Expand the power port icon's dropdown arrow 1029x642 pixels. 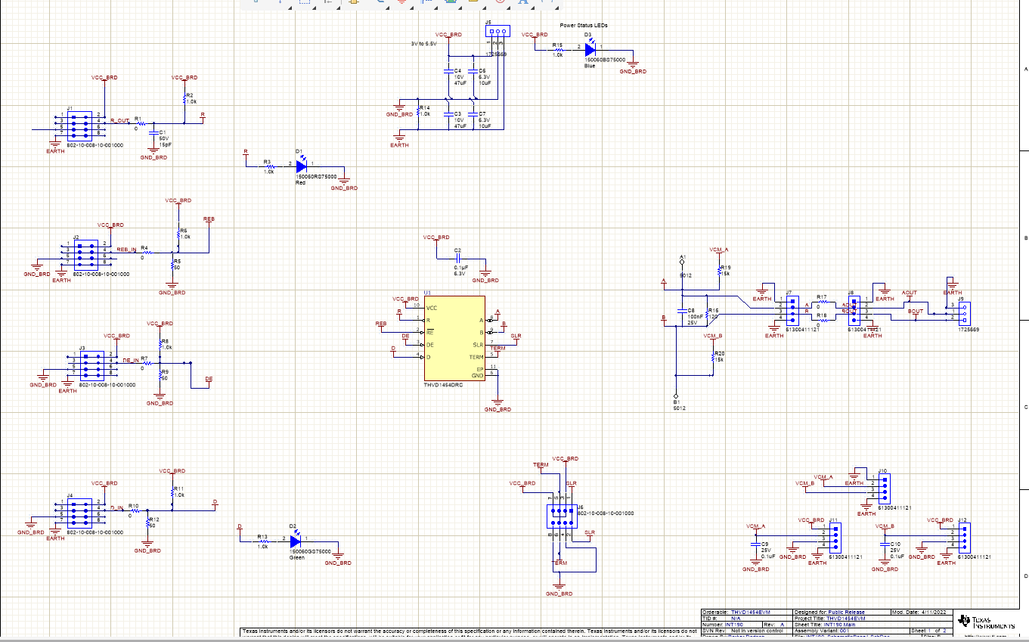pos(412,9)
